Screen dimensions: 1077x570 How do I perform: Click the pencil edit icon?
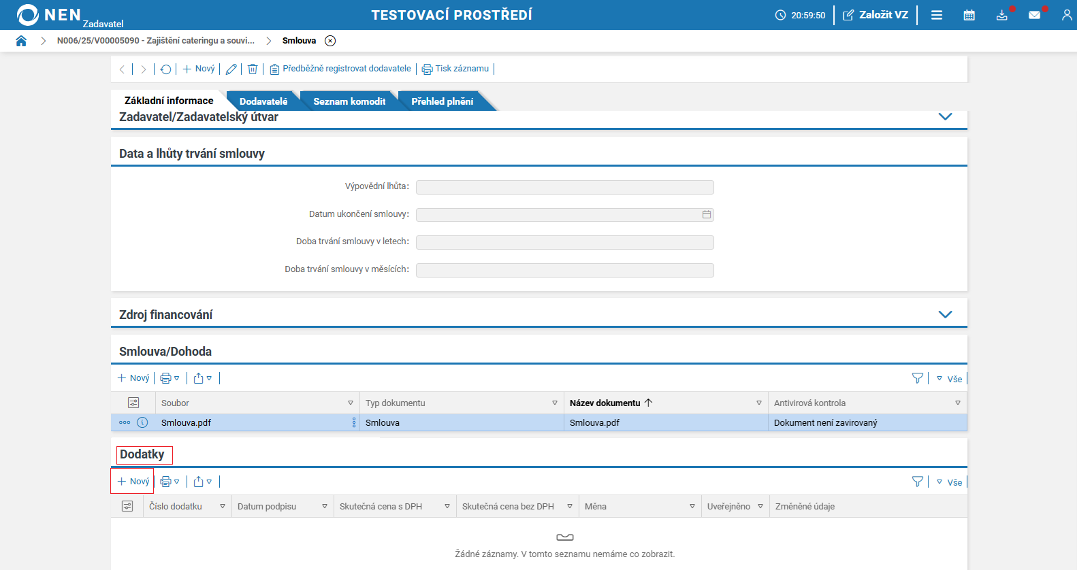pos(231,69)
